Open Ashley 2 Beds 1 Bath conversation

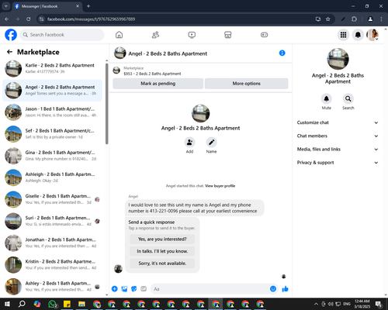click(53, 287)
